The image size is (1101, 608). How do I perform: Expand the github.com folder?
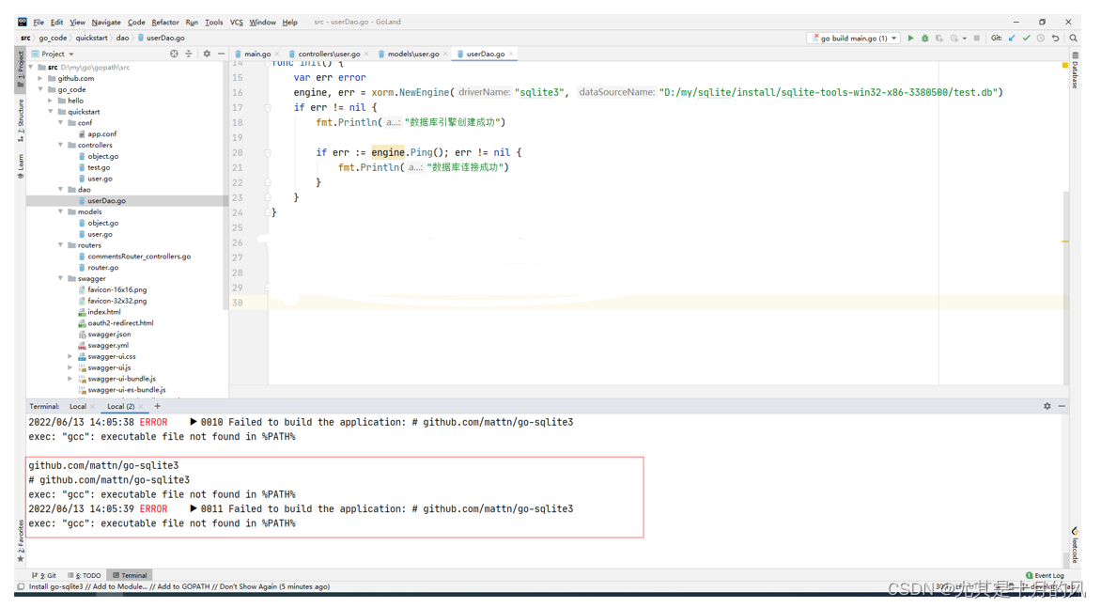pos(40,79)
